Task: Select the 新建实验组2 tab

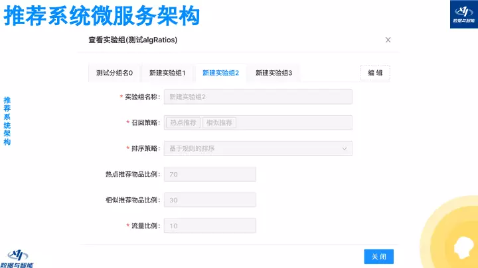Action: tap(220, 73)
